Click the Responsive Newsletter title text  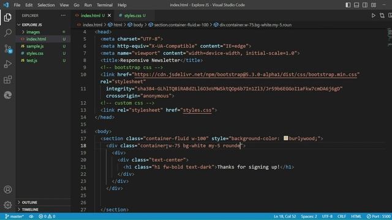pos(150,60)
